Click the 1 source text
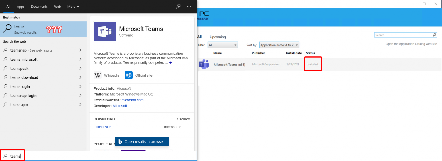Image resolution: width=442 pixels, height=161 pixels. pos(183,119)
